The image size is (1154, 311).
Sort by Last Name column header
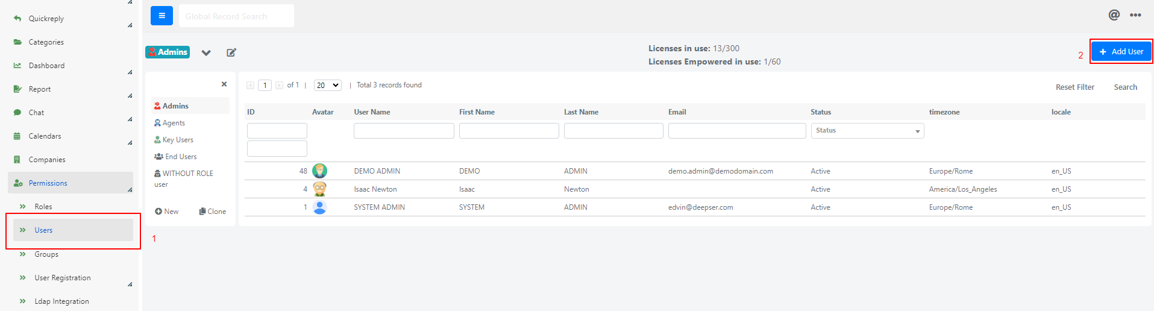(x=581, y=112)
